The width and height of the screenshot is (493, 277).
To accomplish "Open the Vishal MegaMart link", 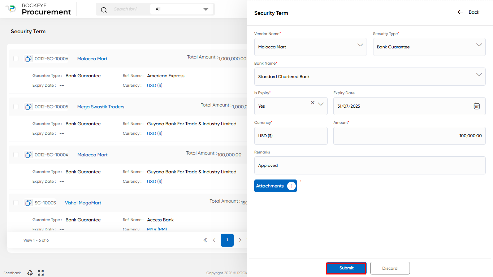I will tap(83, 203).
